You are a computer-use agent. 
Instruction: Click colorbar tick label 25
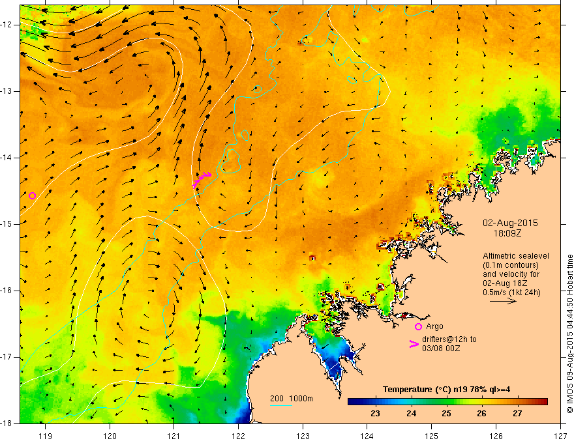point(446,414)
